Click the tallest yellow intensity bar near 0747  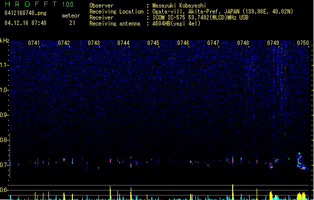pos(233,192)
